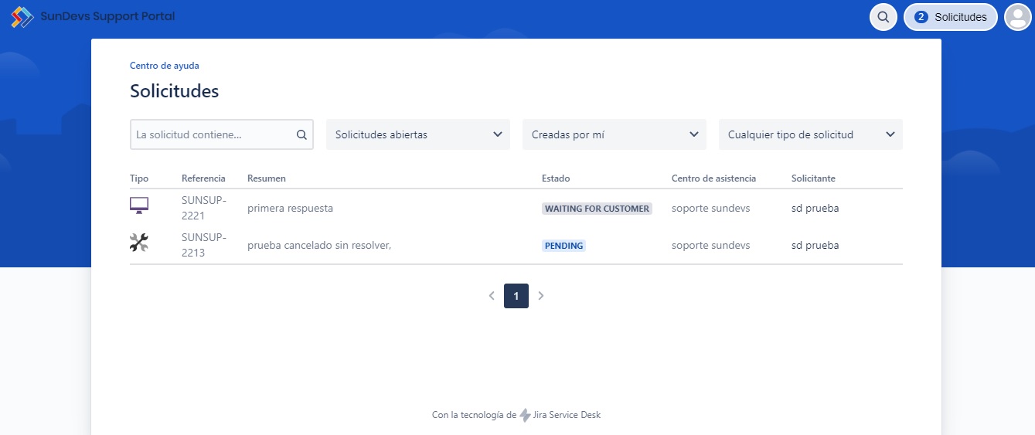Viewport: 1035px width, 435px height.
Task: Open request SUNSUP-2221 reference link
Action: [x=203, y=208]
